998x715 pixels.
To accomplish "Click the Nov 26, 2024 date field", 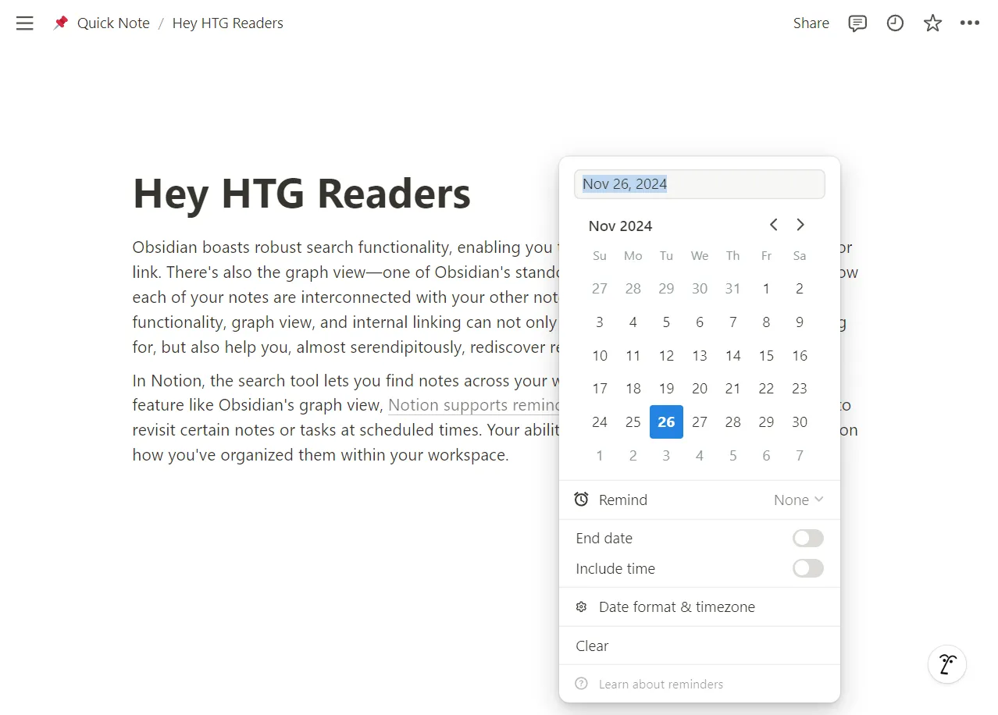I will [700, 184].
